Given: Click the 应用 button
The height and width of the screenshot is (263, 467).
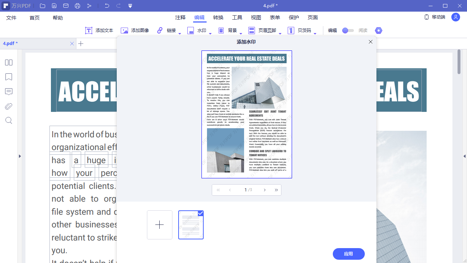Looking at the screenshot, I should click(x=348, y=254).
